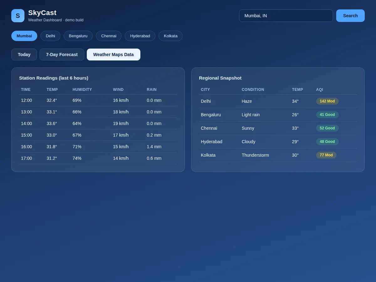376x282 pixels.
Task: Select the Delhi city chip
Action: coord(50,36)
